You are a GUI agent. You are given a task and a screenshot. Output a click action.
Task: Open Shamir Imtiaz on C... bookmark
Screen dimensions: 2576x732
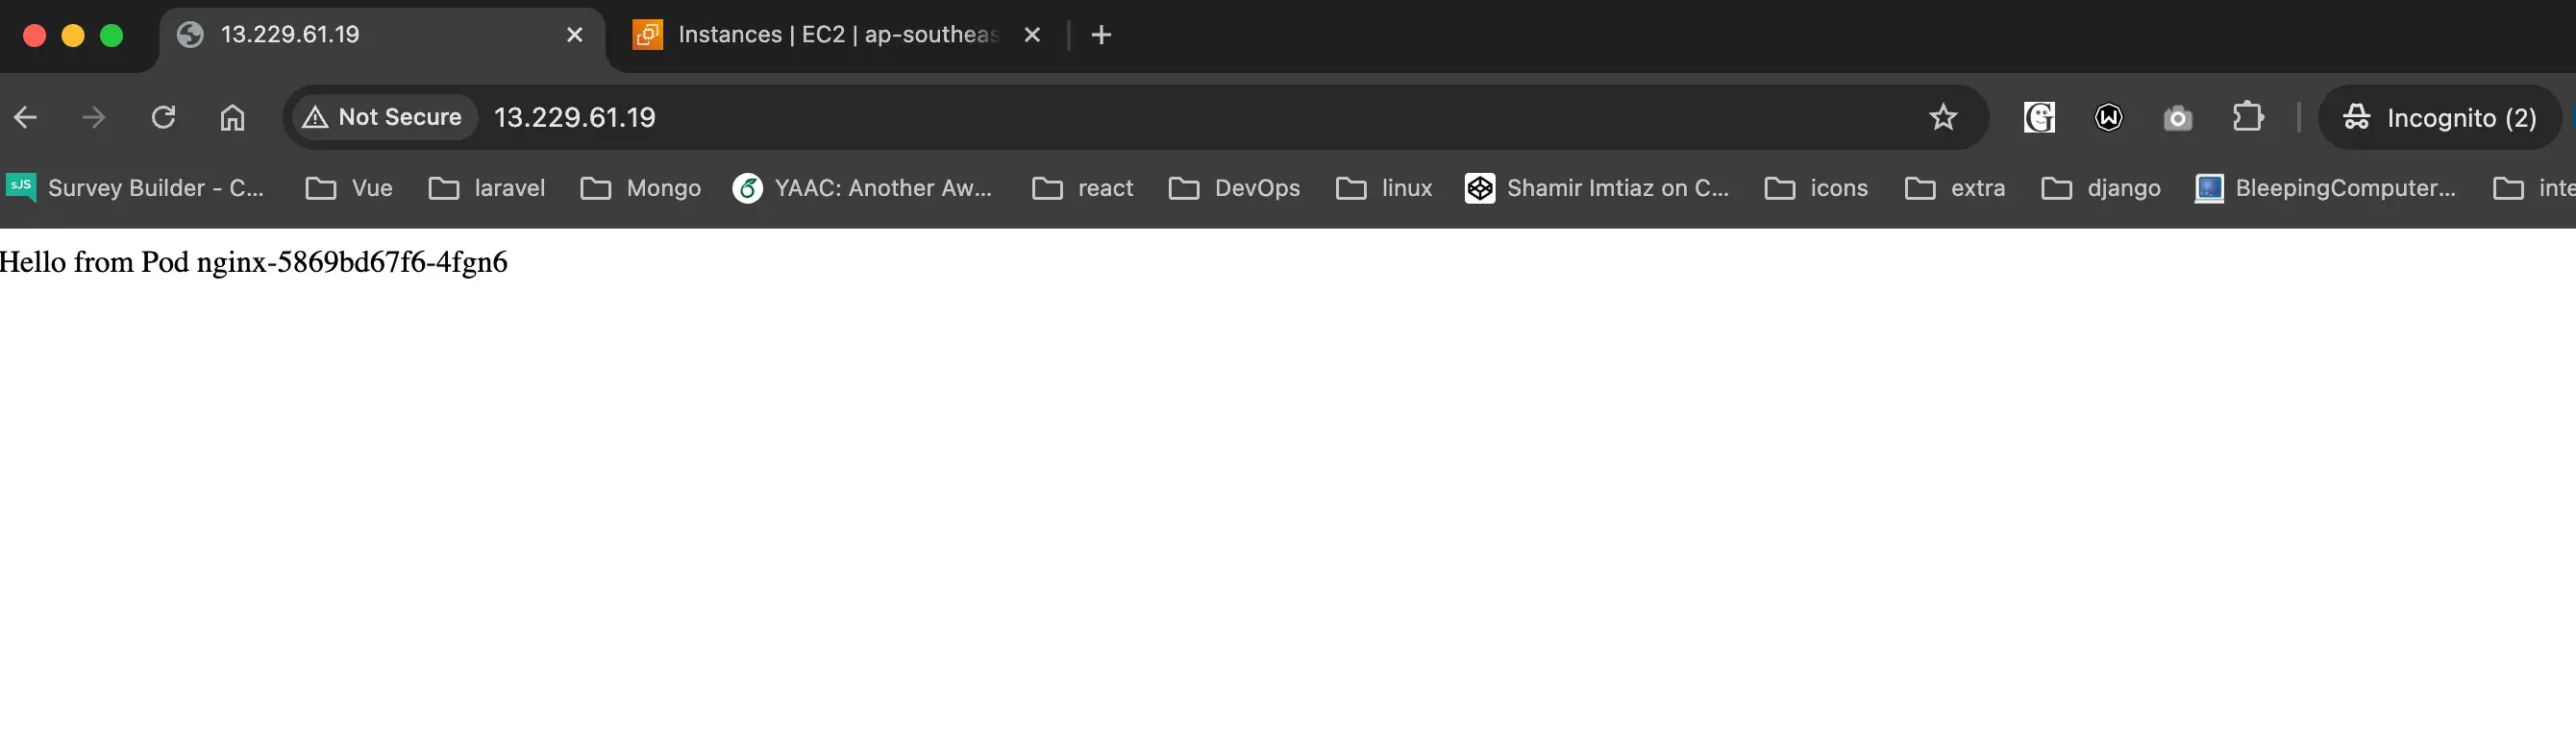[x=1596, y=188]
